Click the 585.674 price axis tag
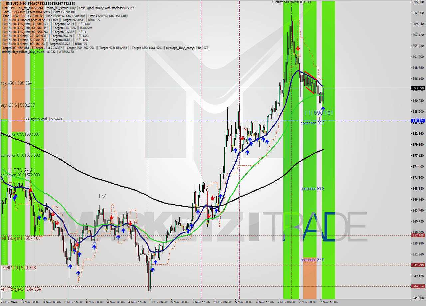 (418, 121)
